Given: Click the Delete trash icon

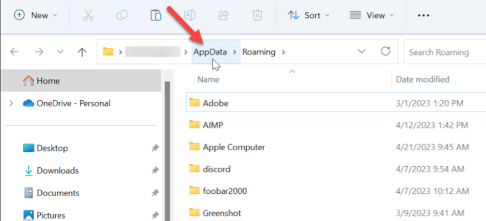Looking at the screenshot, I should (257, 15).
